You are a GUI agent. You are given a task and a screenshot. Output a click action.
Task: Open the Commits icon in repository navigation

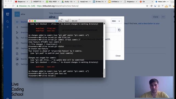click(x=17, y=27)
